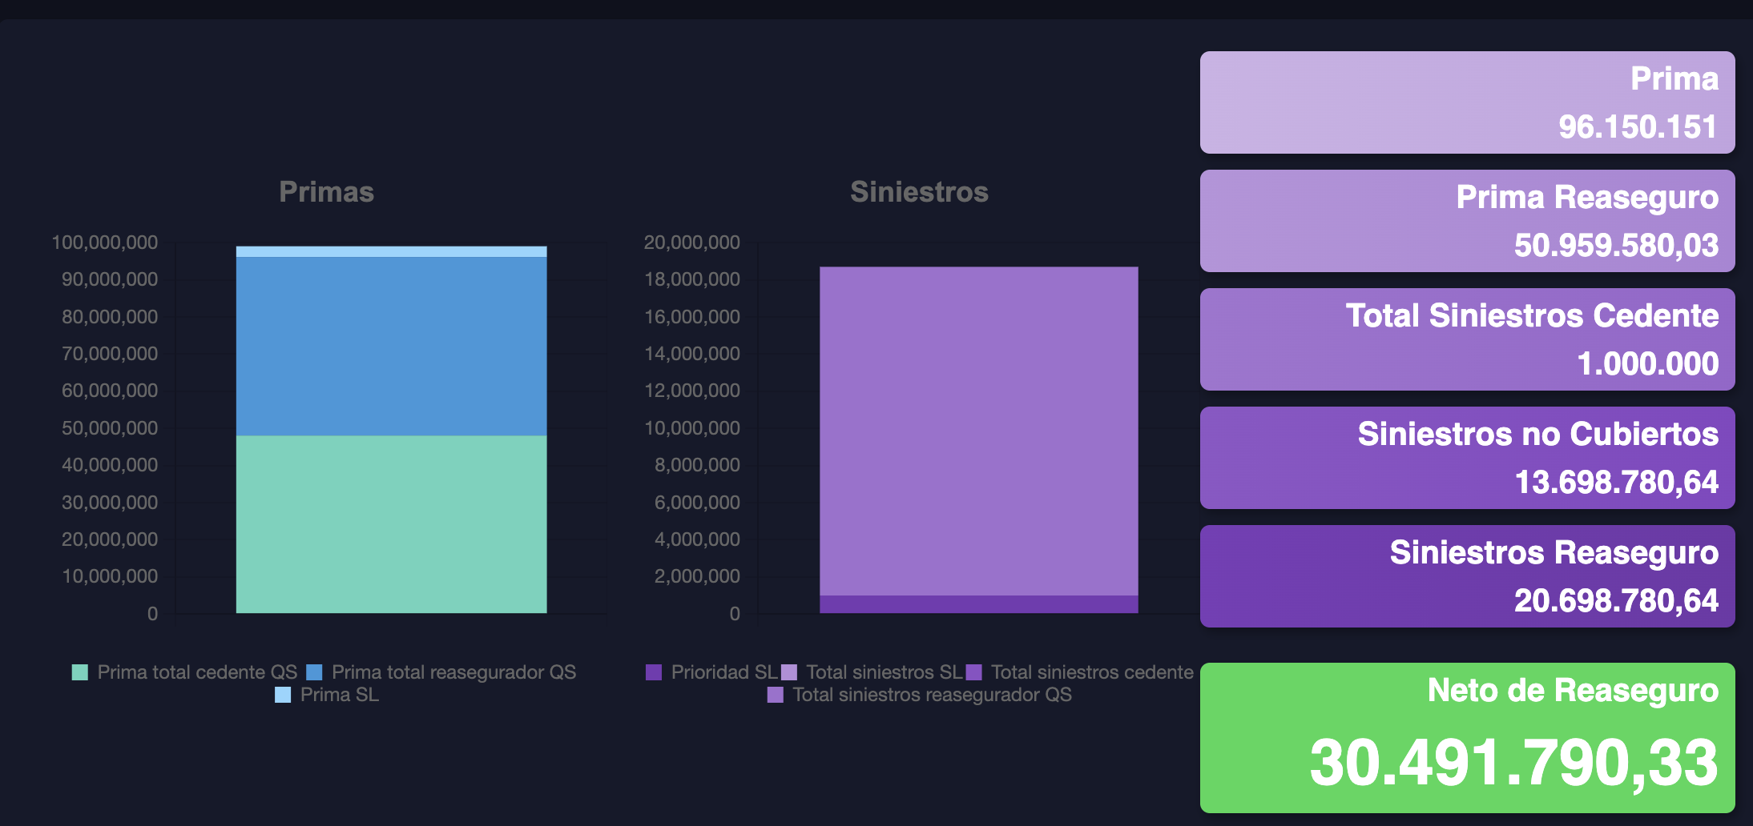
Task: Click the Siniestros no Cubiertos card
Action: 1468,458
